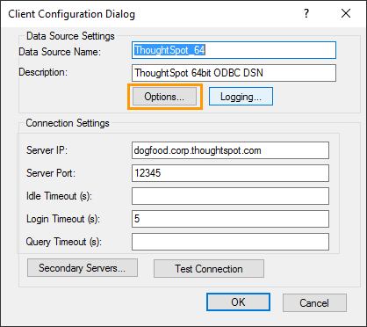Click the 'Description:' label
This screenshot has height=327, width=367.
[x=43, y=72]
